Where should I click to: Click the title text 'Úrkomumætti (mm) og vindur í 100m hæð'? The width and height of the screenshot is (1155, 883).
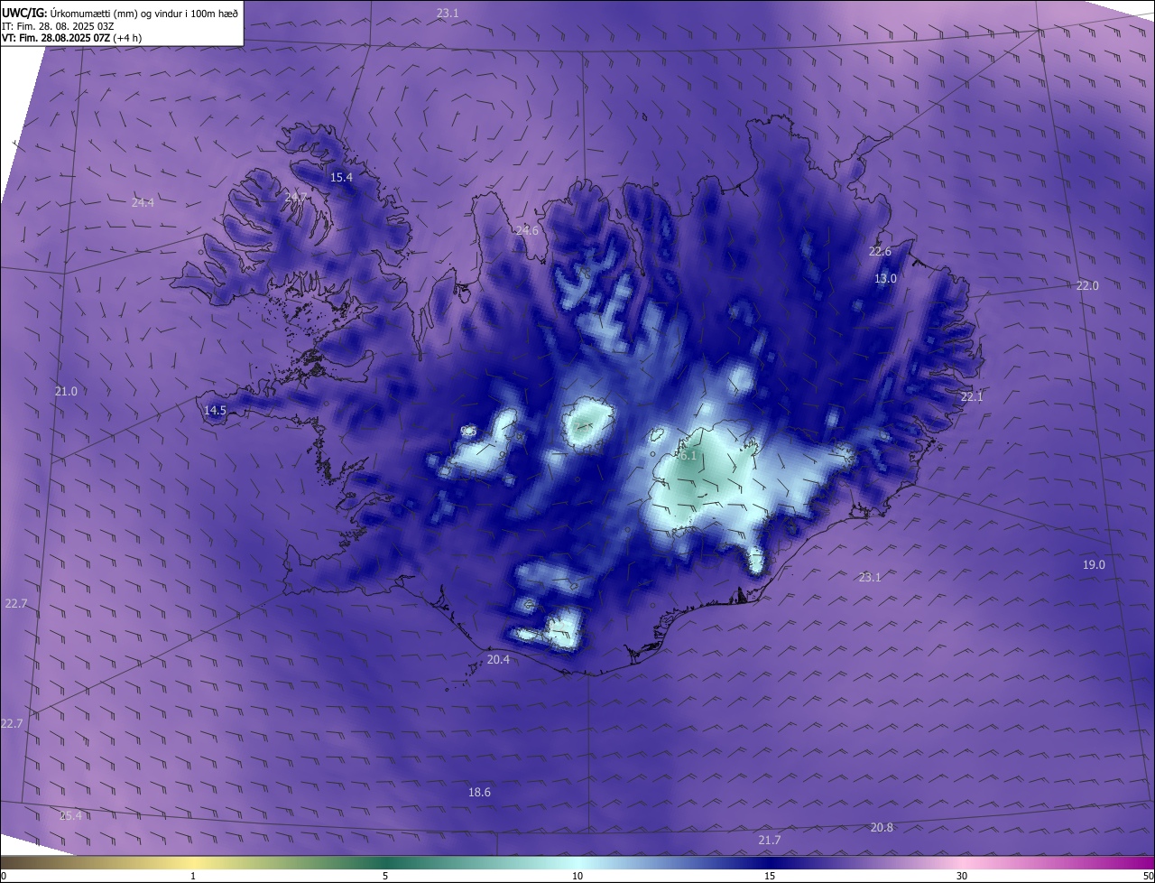(144, 13)
